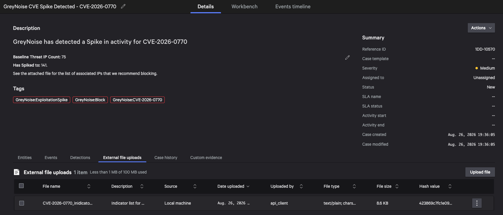The width and height of the screenshot is (503, 215).
Task: Open the Events timeline tab
Action: tap(293, 7)
